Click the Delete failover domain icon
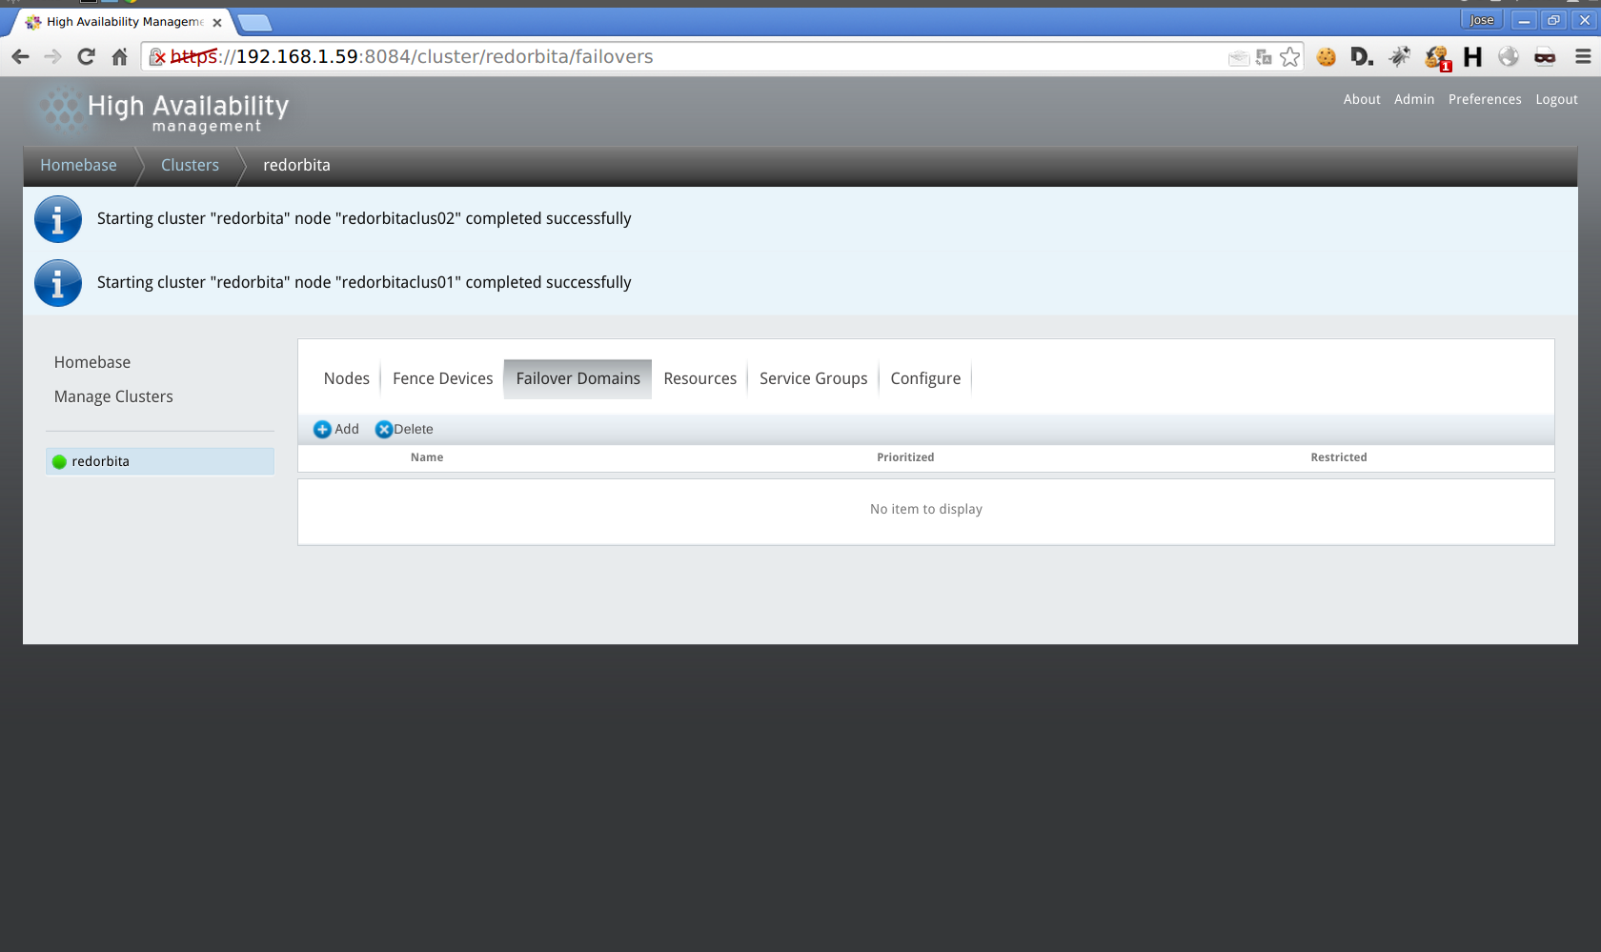Image resolution: width=1601 pixels, height=952 pixels. click(384, 430)
